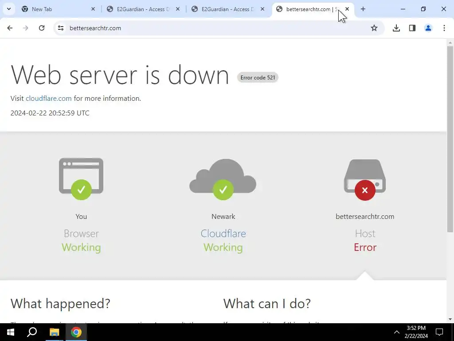The image size is (454, 341).
Task: Close the bettersearchtr.com tab
Action: 347,9
